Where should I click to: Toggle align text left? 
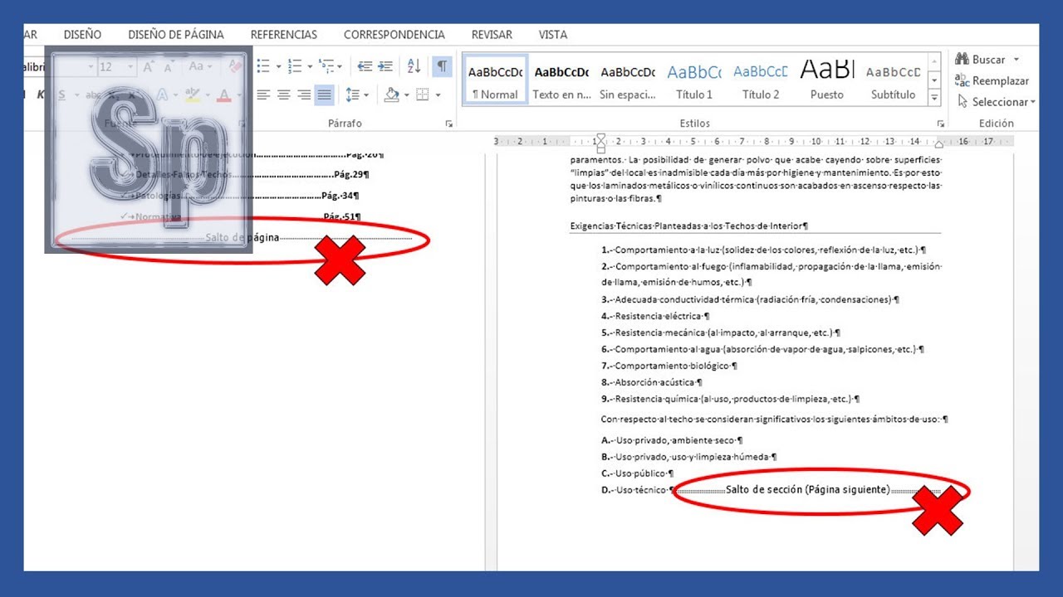263,95
